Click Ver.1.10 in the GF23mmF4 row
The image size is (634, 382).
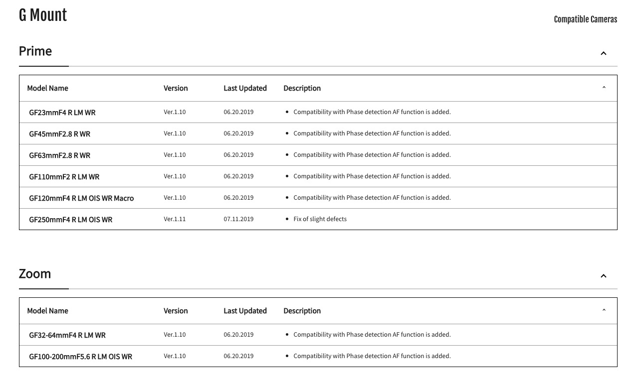[x=175, y=112]
